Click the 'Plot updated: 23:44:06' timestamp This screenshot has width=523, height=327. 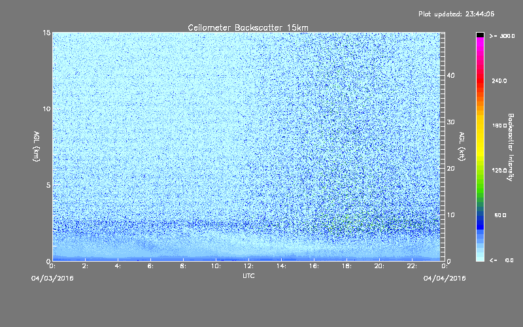point(456,14)
